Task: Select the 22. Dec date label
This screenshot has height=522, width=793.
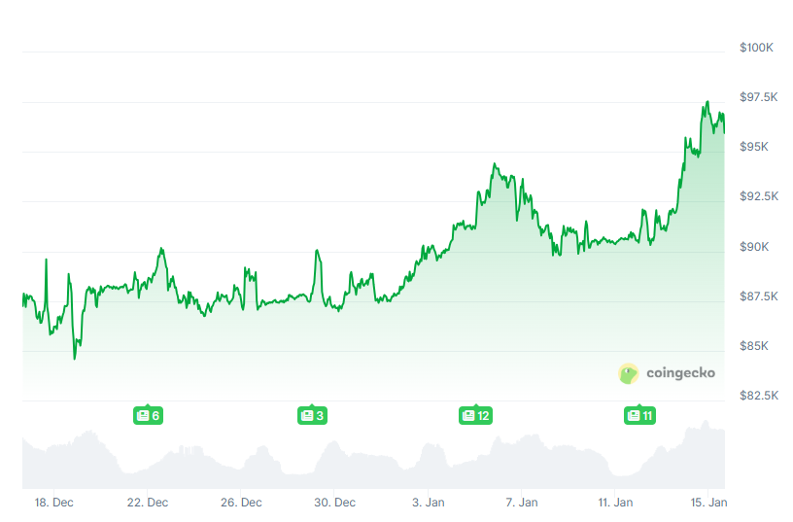Action: [148, 503]
